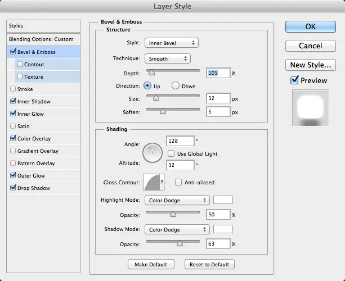Click the Shadow Opacity slider handle

(x=180, y=243)
